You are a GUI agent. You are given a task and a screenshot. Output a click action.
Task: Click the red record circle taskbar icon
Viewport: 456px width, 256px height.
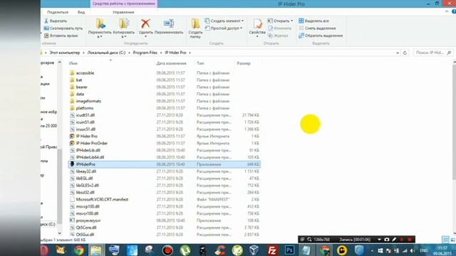click(x=167, y=250)
